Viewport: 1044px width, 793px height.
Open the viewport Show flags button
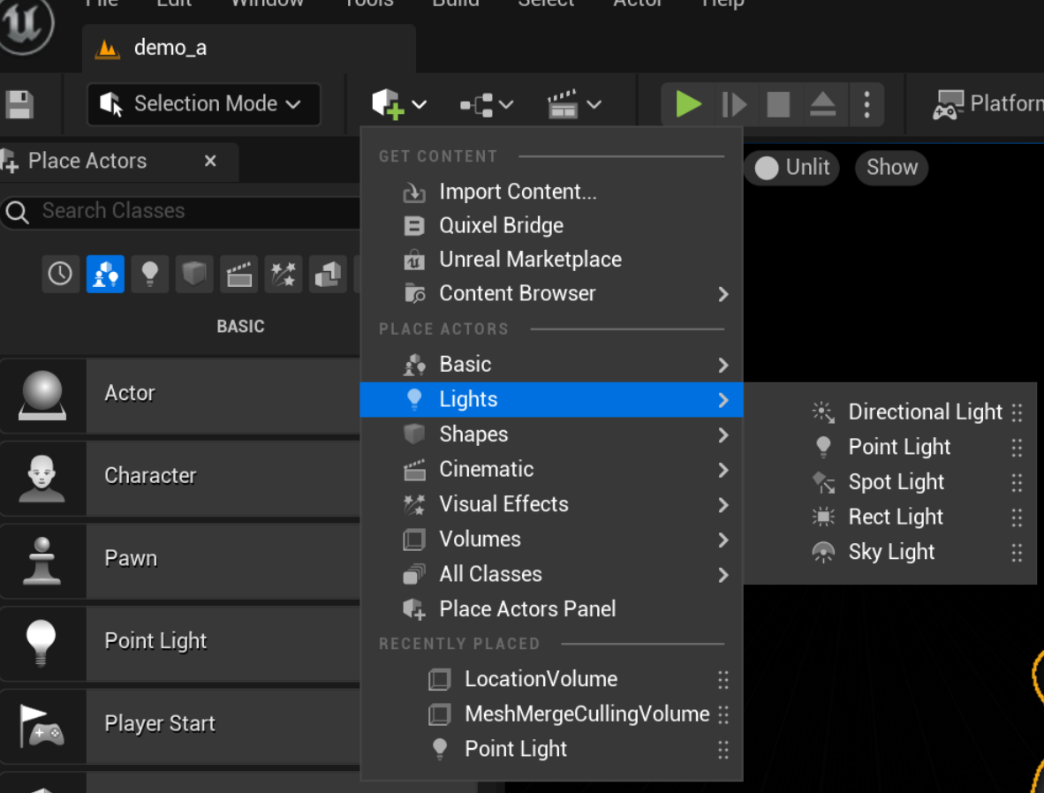891,167
